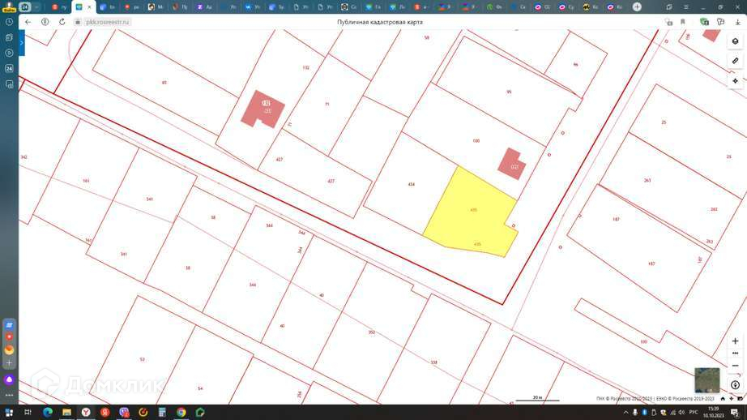Open the page translate/feedback icon
This screenshot has height=420, width=747.
[x=721, y=22]
